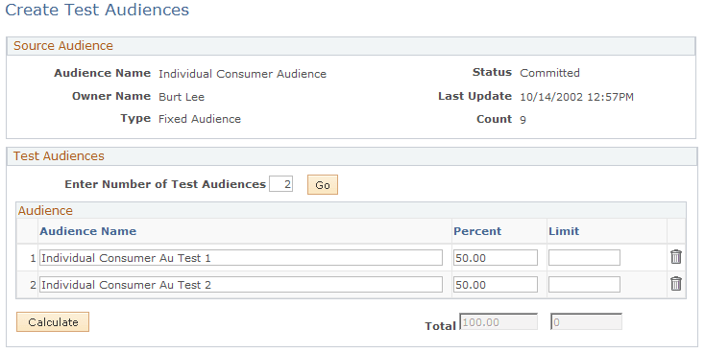The height and width of the screenshot is (353, 705).
Task: Click the Count label
Action: click(x=495, y=119)
